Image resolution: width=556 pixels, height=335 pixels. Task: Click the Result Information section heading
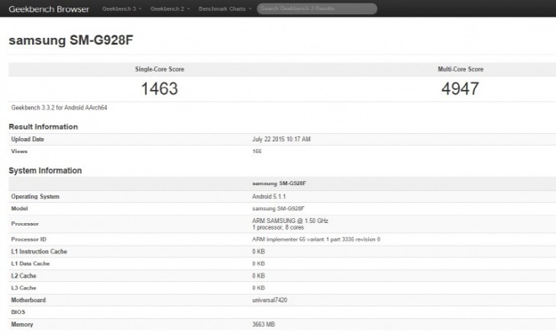[43, 127]
